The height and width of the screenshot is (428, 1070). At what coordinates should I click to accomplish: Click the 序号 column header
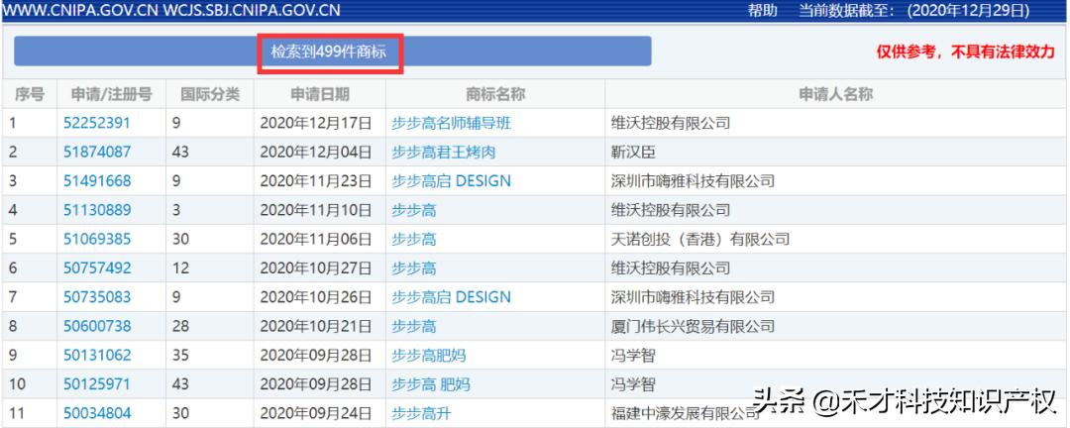click(x=30, y=93)
